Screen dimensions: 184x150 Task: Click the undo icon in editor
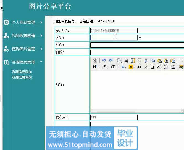pos(104,61)
